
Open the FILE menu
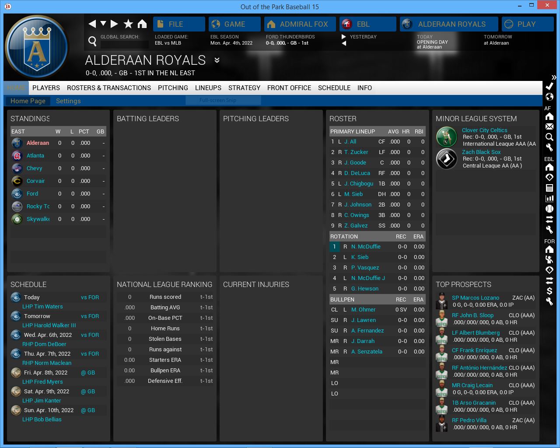click(x=179, y=24)
